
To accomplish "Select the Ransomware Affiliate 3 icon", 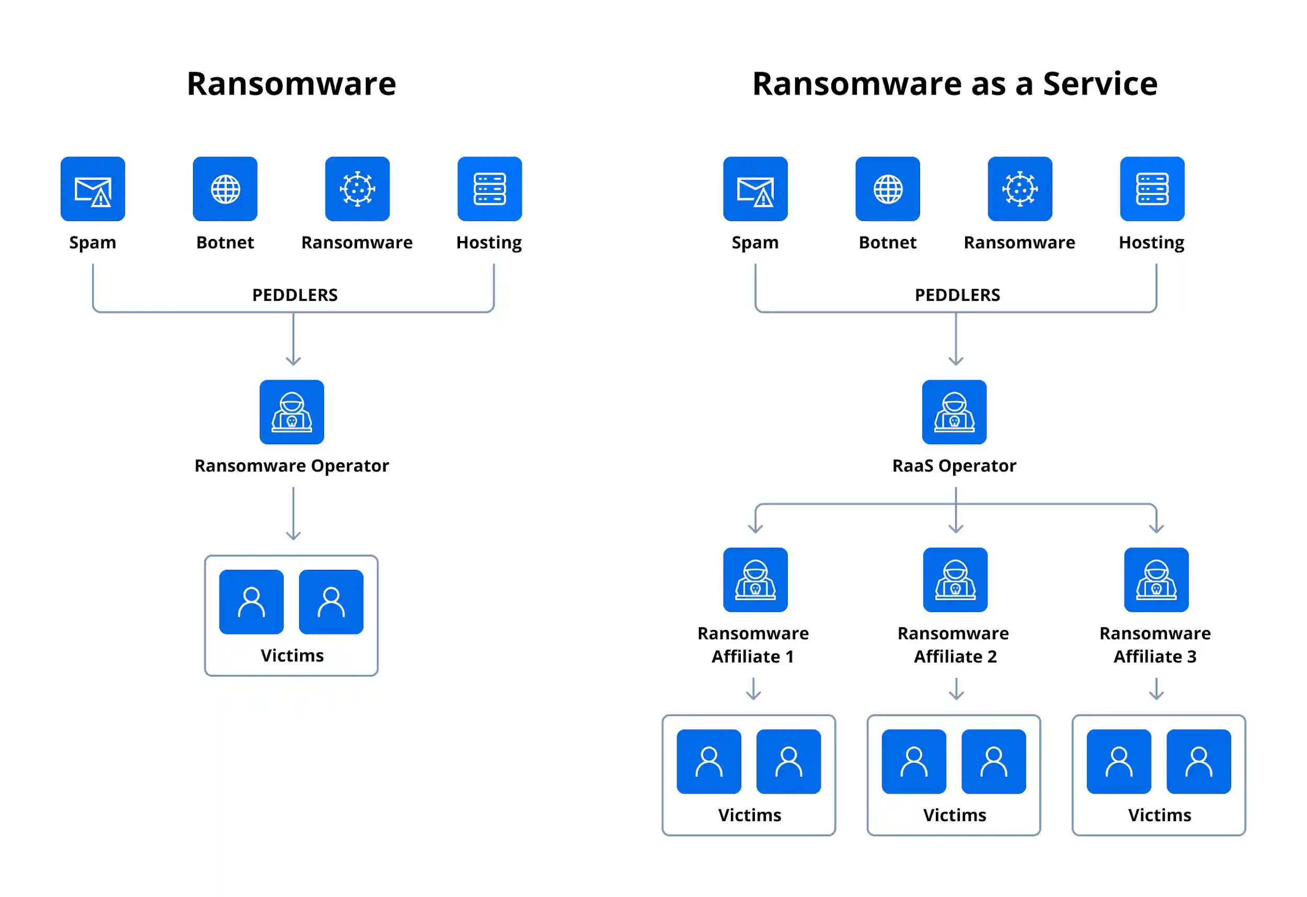I will (1155, 580).
